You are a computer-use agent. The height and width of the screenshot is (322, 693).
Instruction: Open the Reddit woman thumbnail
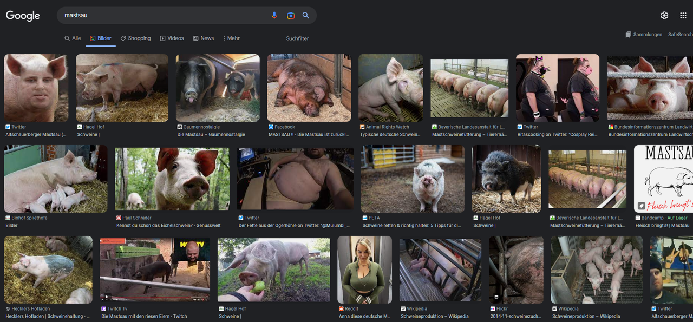tap(364, 270)
